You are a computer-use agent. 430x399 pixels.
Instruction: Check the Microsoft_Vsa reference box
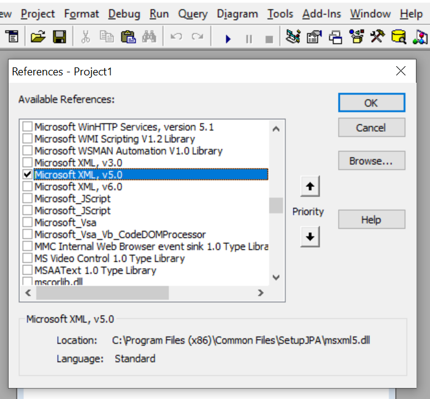28,222
